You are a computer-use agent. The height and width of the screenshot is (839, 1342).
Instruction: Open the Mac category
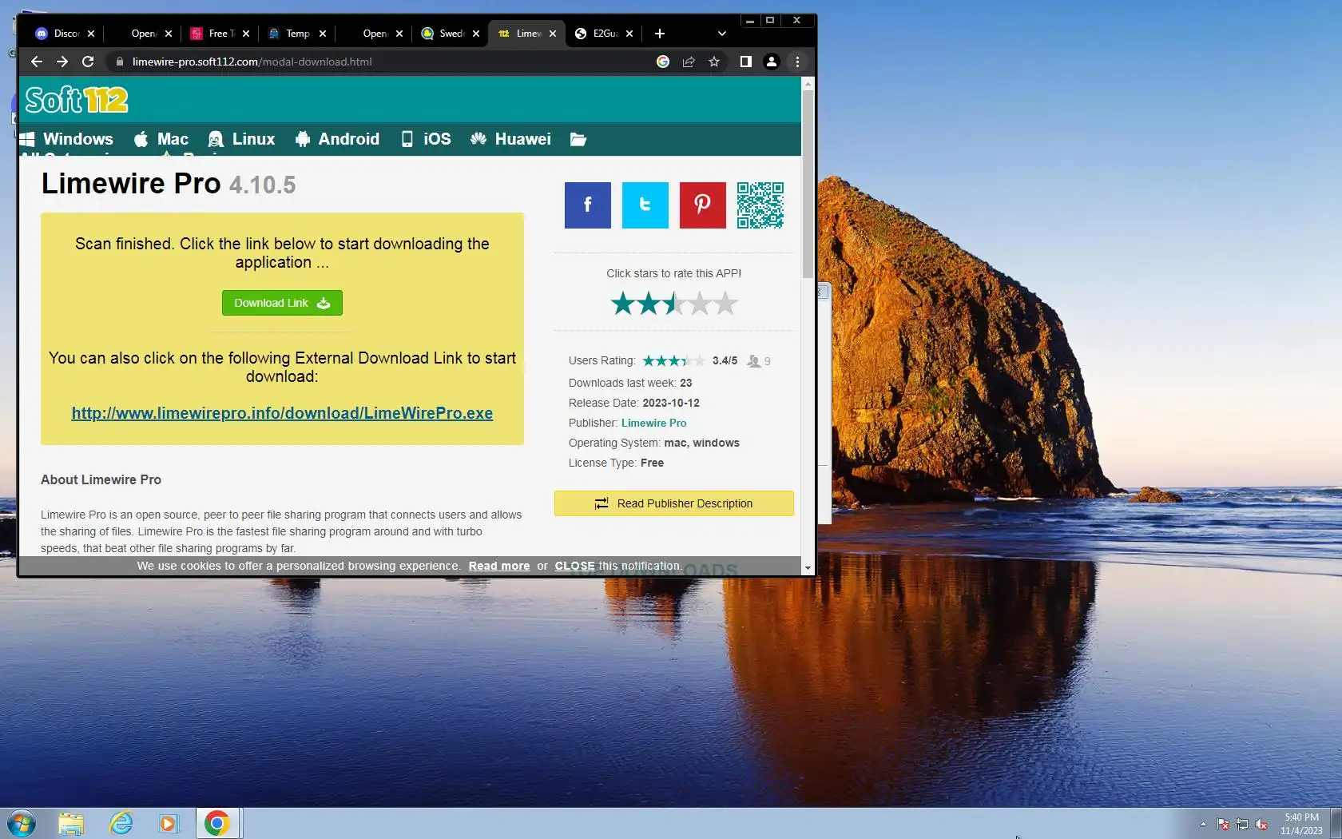[x=161, y=139]
